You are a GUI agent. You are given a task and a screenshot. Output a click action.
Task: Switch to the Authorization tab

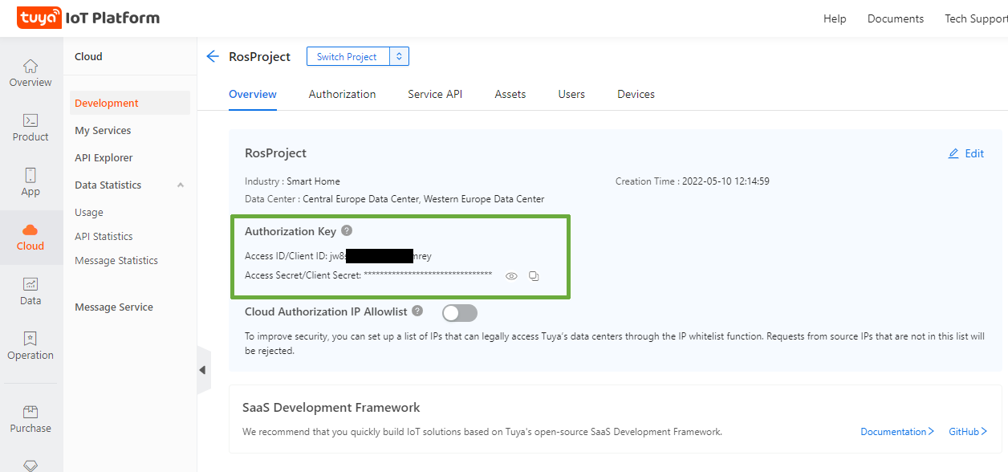pos(342,94)
